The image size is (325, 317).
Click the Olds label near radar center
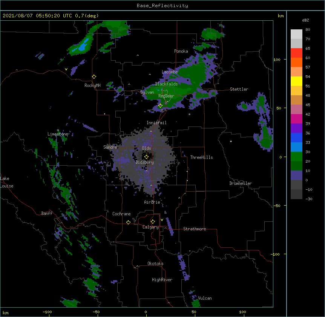pos(146,148)
